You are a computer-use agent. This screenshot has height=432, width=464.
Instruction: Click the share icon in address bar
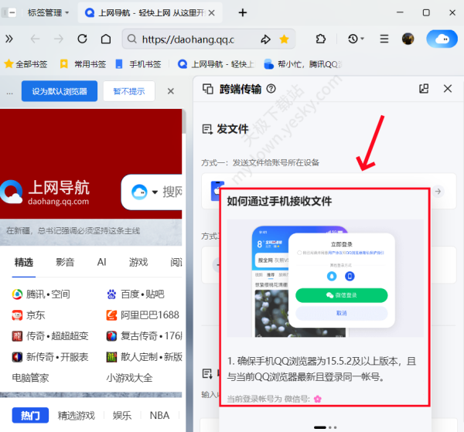[x=265, y=39]
